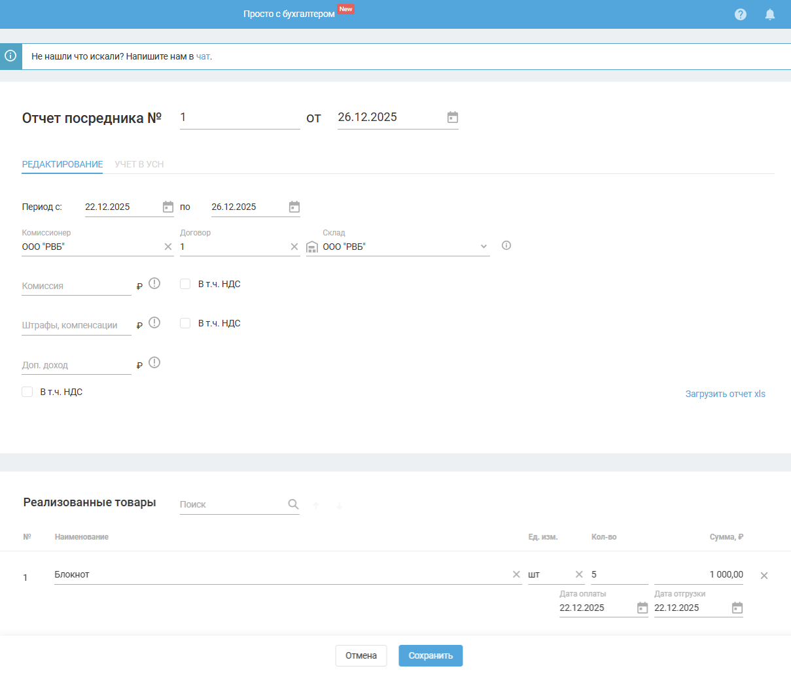This screenshot has height=675, width=791.
Task: Select the Редактирование tab
Action: [62, 164]
